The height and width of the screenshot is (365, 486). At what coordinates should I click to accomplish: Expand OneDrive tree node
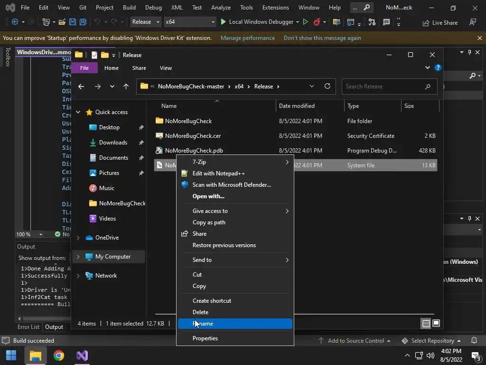tap(78, 238)
